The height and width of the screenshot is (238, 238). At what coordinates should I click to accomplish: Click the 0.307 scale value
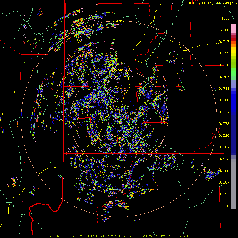point(224,182)
